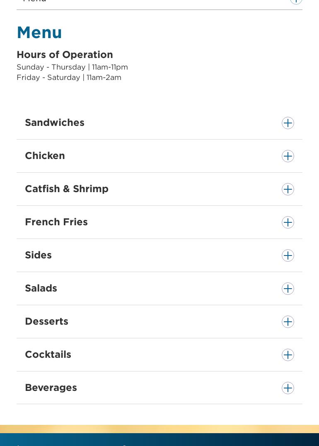This screenshot has width=319, height=446.
Task: Expand the Salads accordion heading
Action: [x=41, y=288]
